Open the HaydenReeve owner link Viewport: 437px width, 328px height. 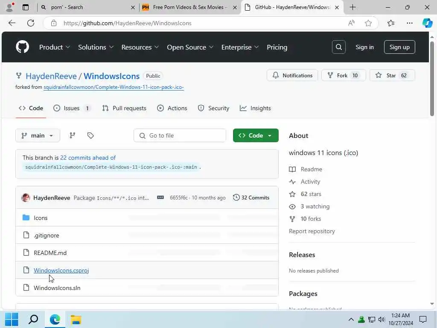pyautogui.click(x=51, y=76)
